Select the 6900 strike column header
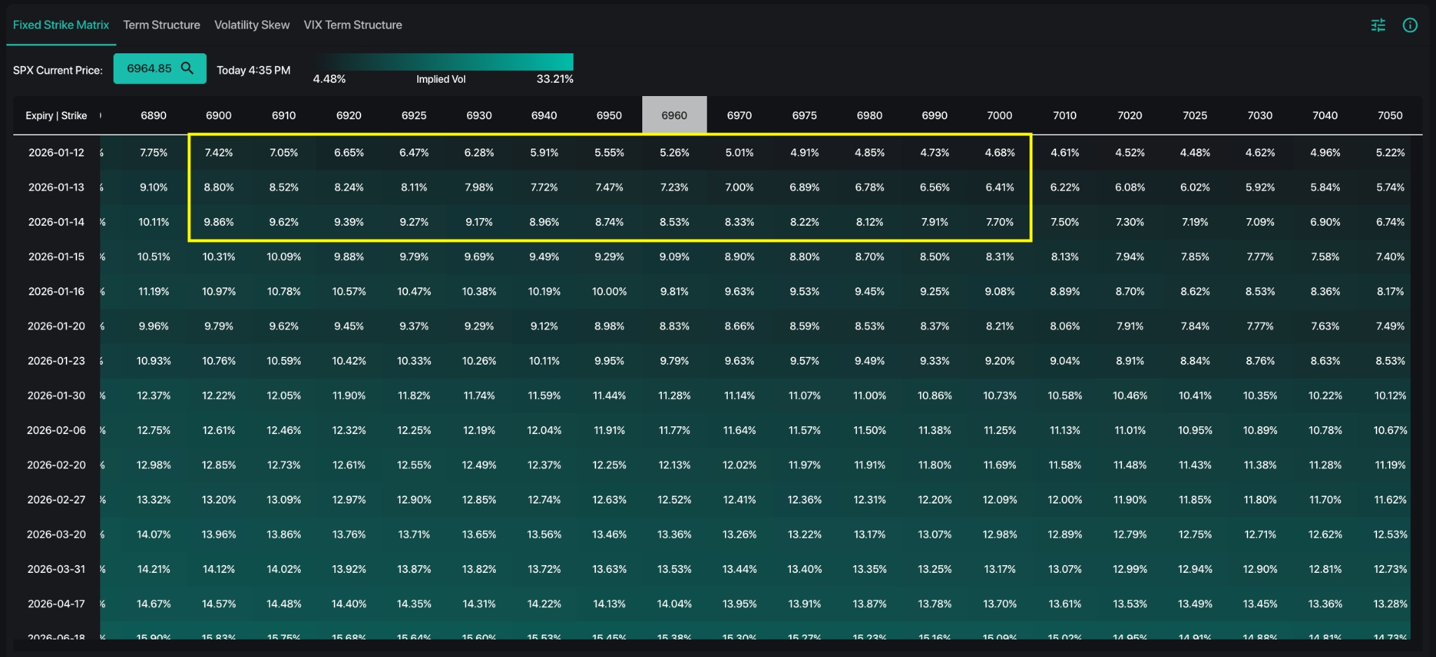 219,115
